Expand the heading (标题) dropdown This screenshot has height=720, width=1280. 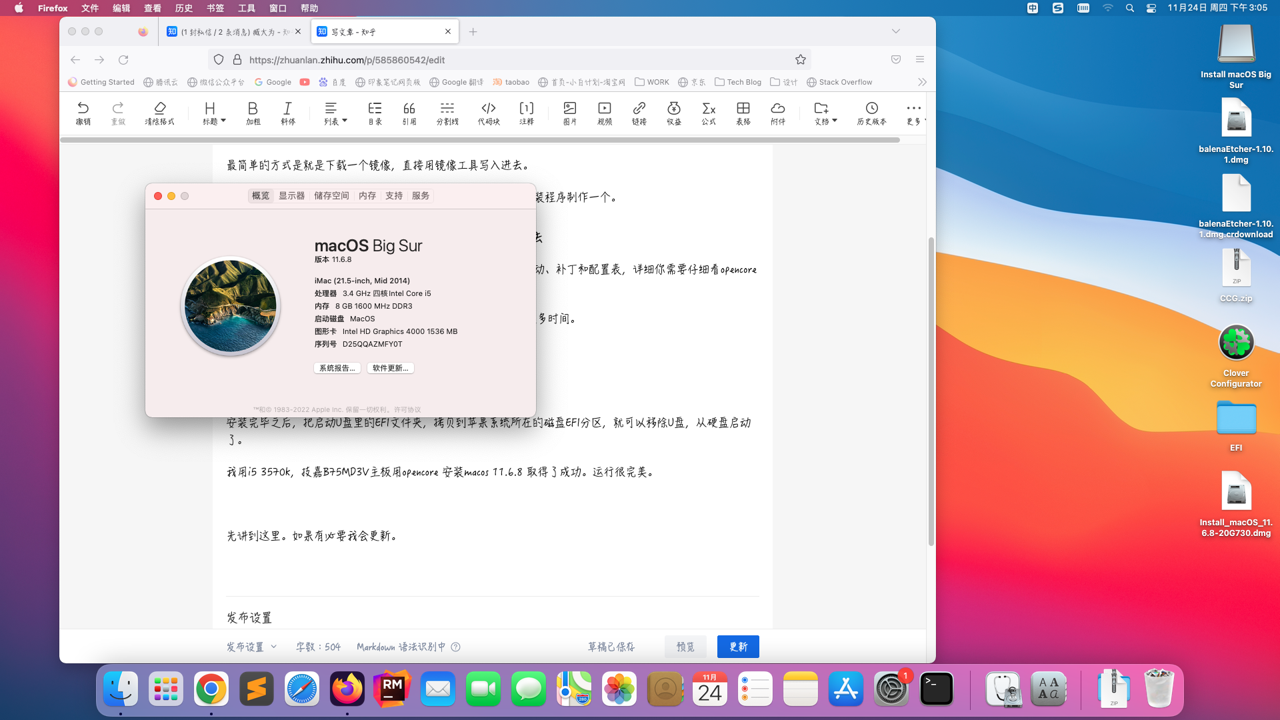[x=215, y=113]
